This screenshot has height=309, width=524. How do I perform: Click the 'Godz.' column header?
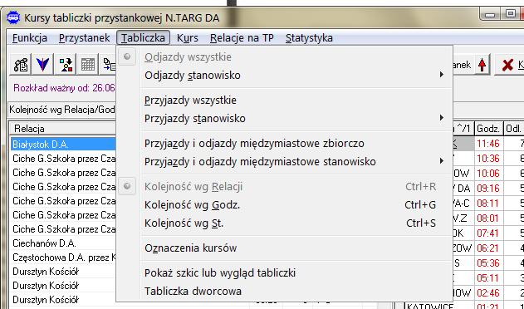[x=488, y=129]
